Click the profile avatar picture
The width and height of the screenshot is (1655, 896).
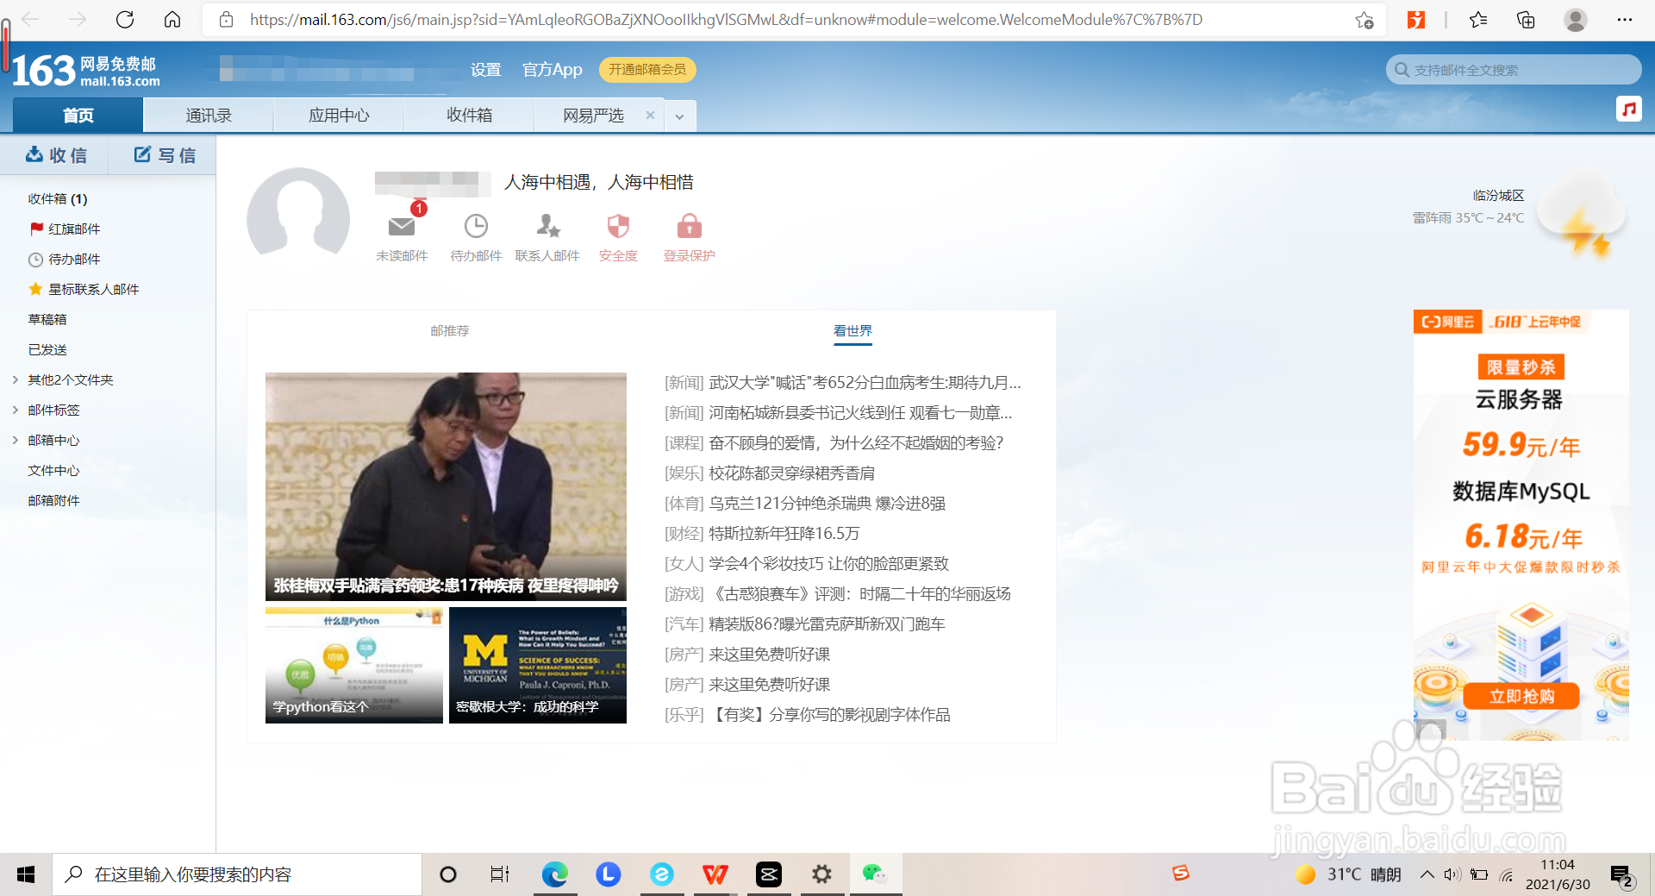[298, 217]
